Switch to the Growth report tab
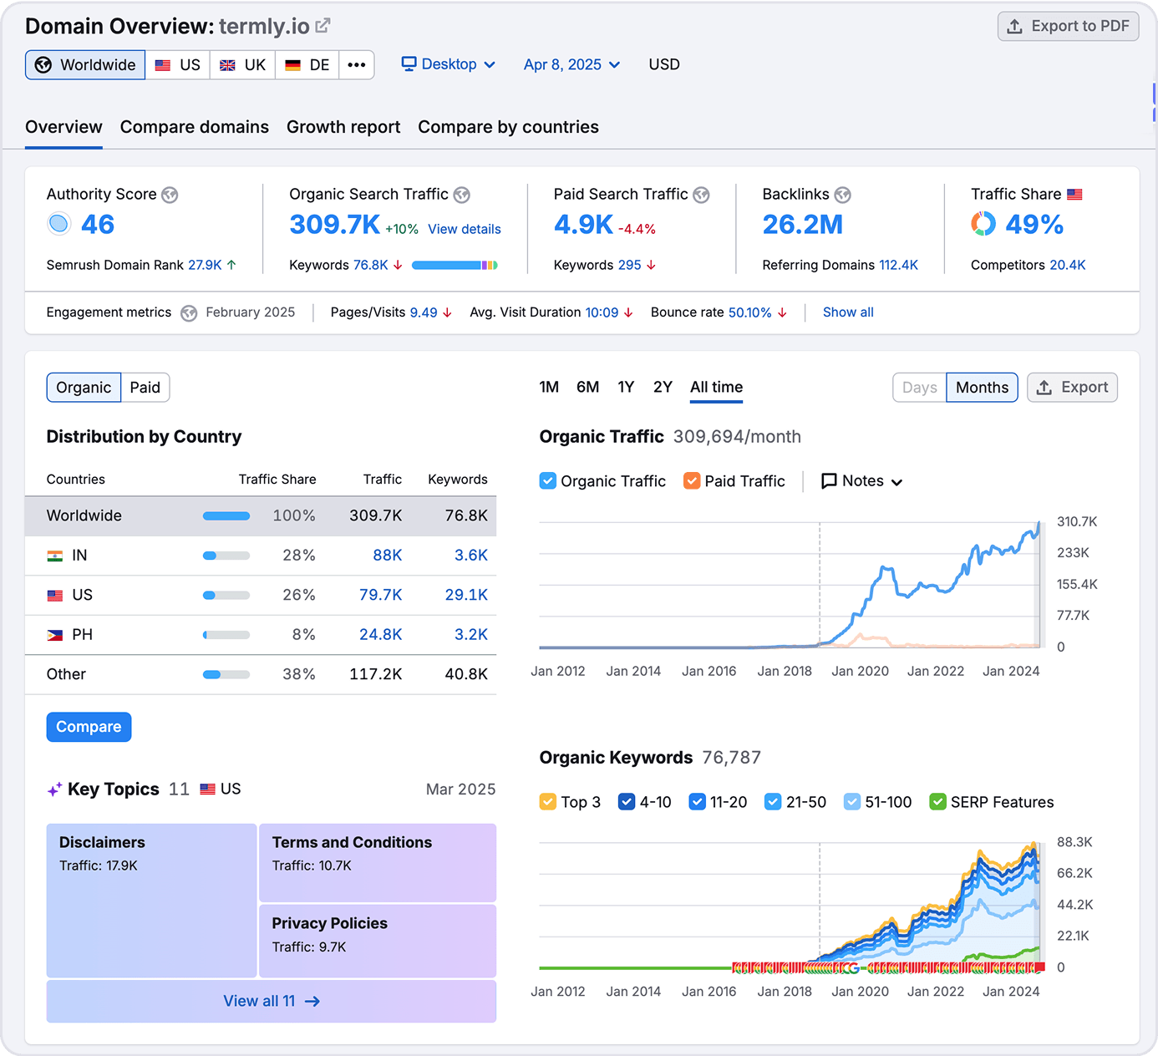Viewport: 1158px width, 1056px height. click(x=343, y=127)
